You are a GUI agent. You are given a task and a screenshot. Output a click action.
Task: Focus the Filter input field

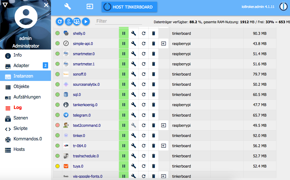(x=119, y=21)
